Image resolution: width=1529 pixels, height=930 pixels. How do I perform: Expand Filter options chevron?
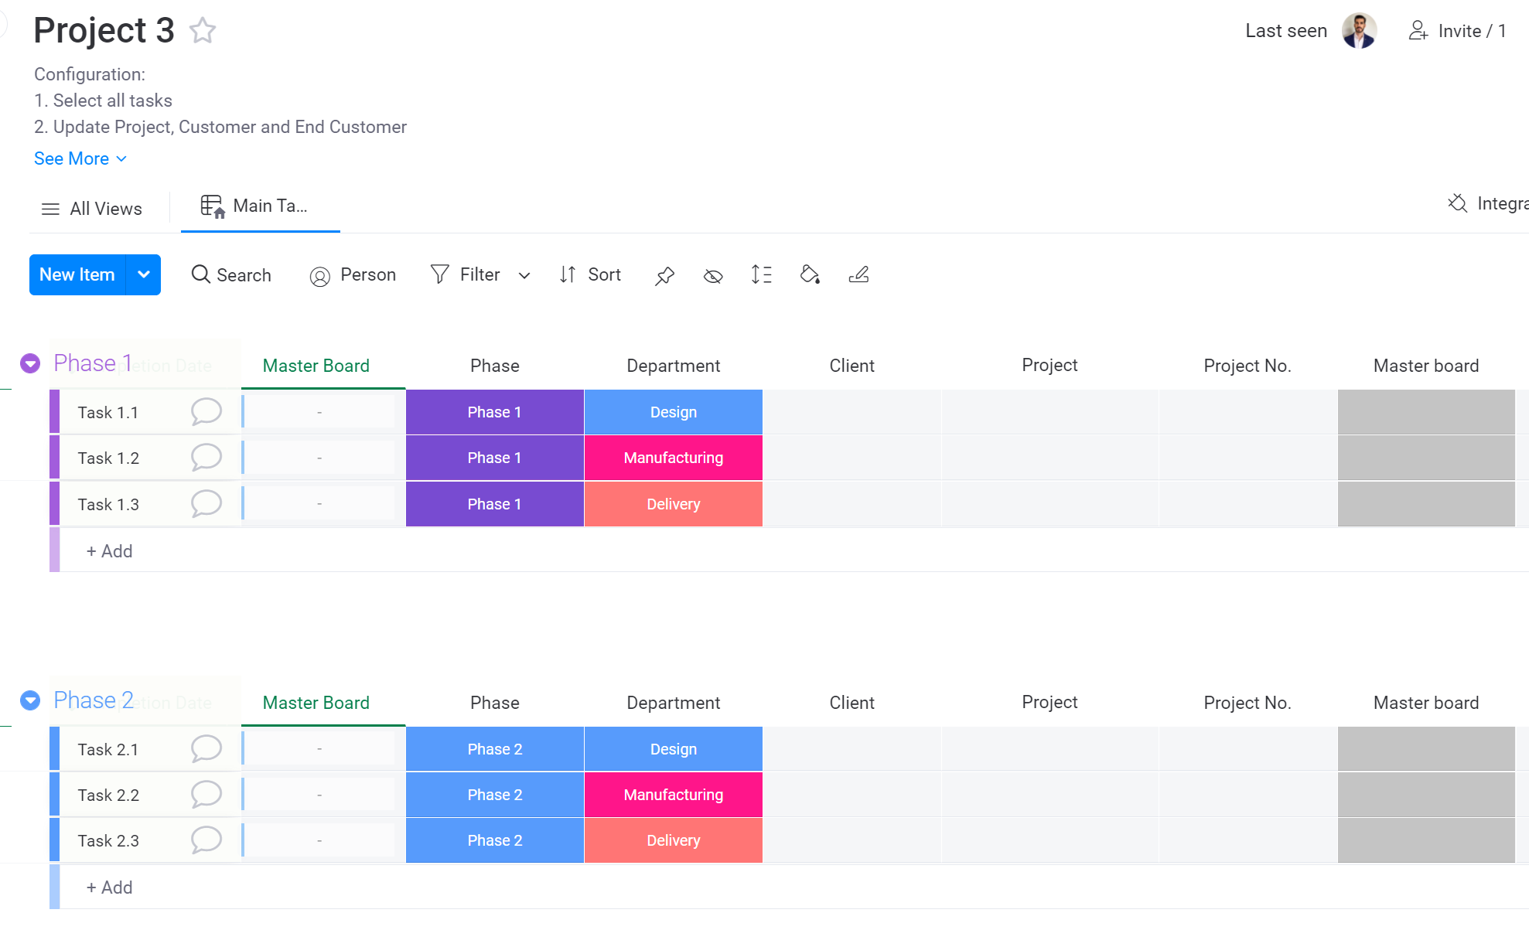pos(524,275)
